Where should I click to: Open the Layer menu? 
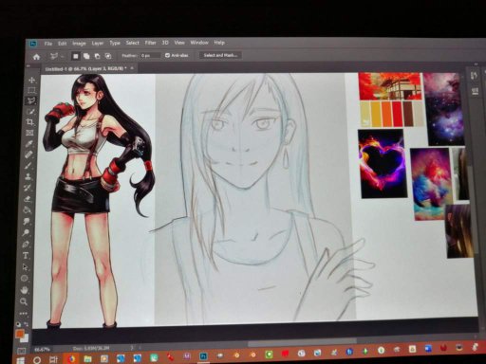(x=98, y=44)
